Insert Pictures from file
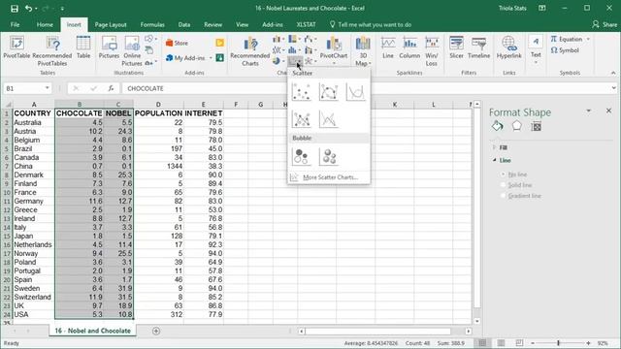 (109, 48)
